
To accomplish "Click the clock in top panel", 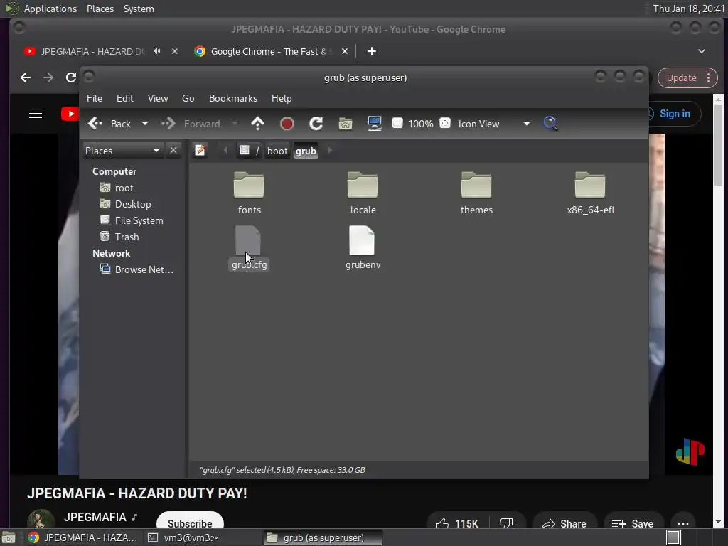I will click(688, 9).
